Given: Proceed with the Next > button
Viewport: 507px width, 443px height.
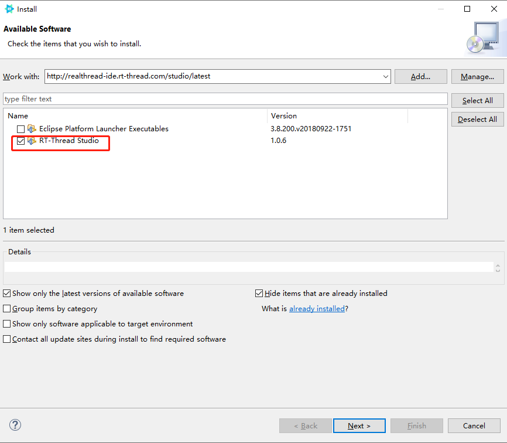Looking at the screenshot, I should [359, 426].
